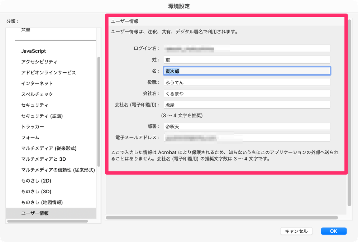Confirm settings with the OK button
The image size is (358, 242).
pos(334,231)
